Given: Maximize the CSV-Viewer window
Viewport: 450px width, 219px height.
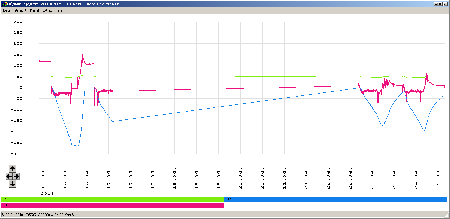Looking at the screenshot, I should [x=441, y=3].
